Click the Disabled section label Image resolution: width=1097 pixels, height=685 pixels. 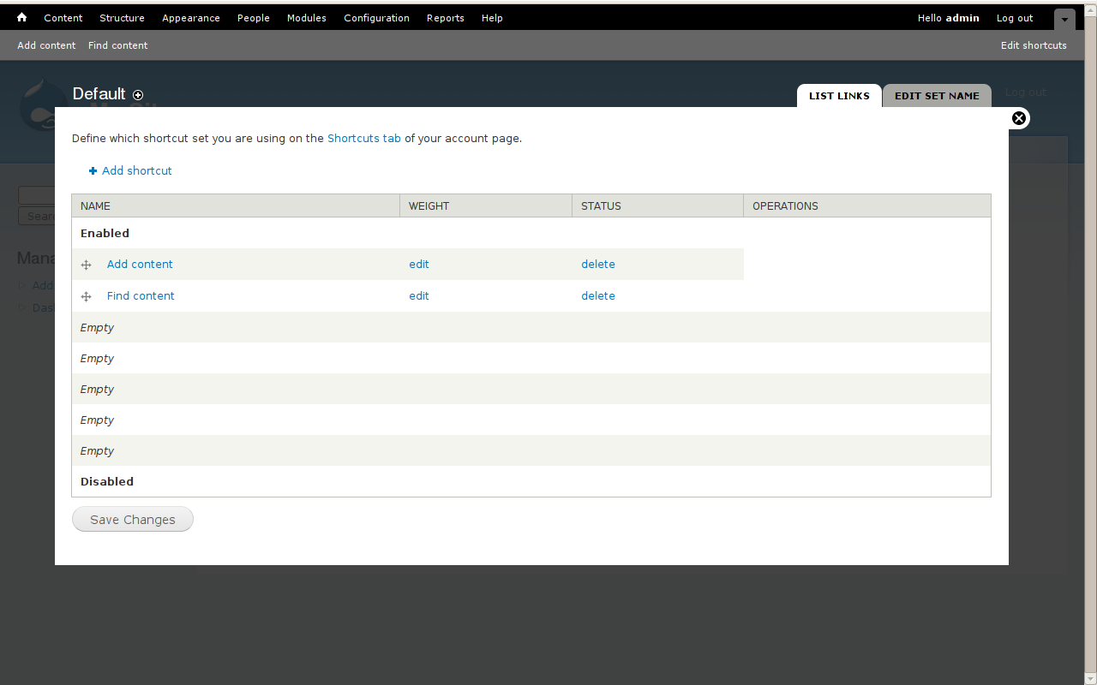click(107, 481)
